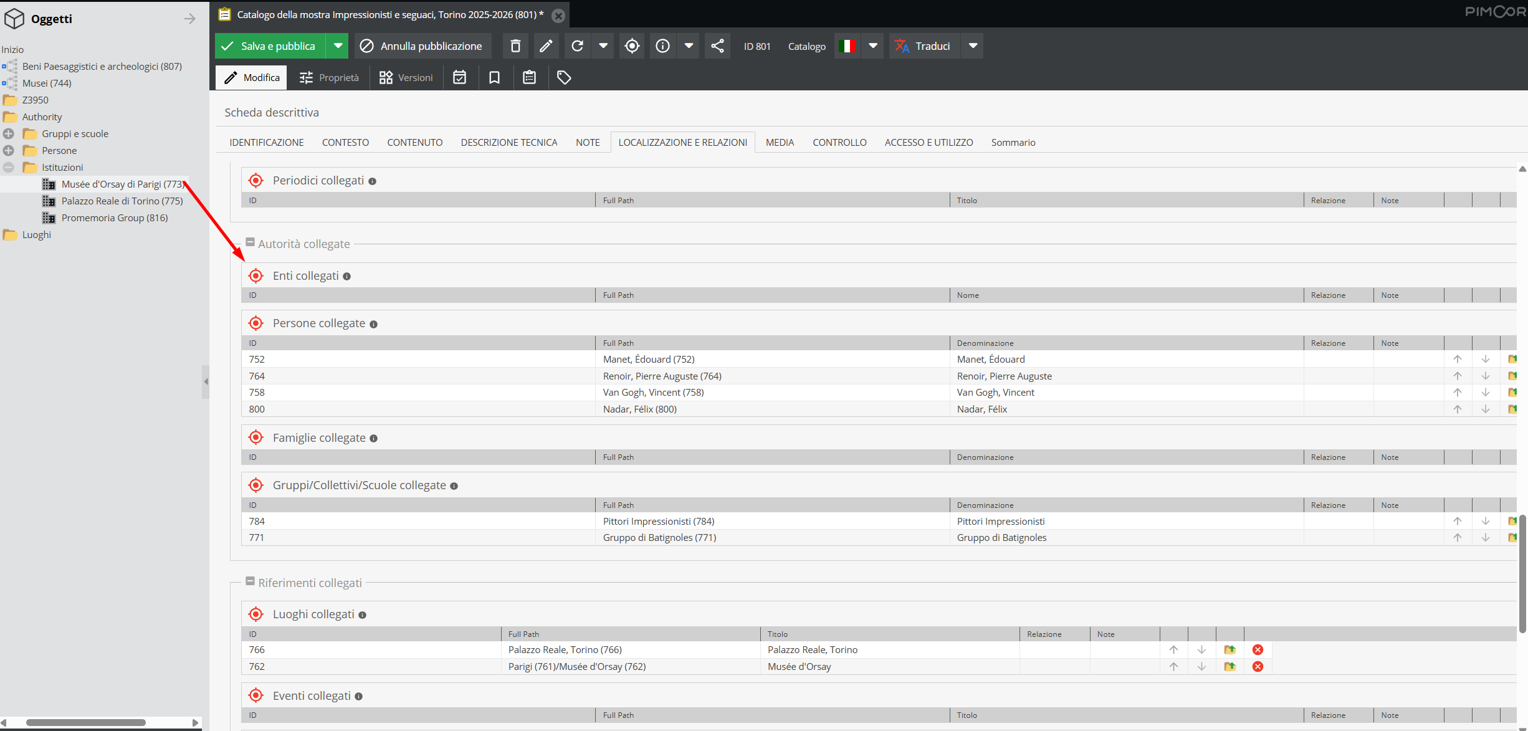Select Musée d'Orsay di Parigi (773) in tree
1528x731 pixels.
[122, 184]
